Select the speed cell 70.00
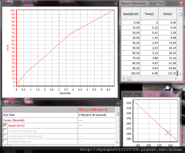185x153 pixels. point(131,58)
